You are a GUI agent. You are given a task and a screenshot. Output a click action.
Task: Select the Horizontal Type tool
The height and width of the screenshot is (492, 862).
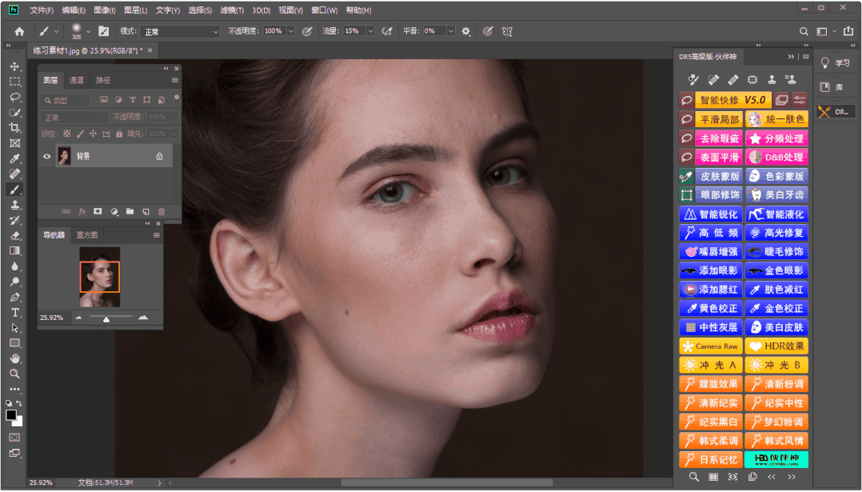pos(14,312)
